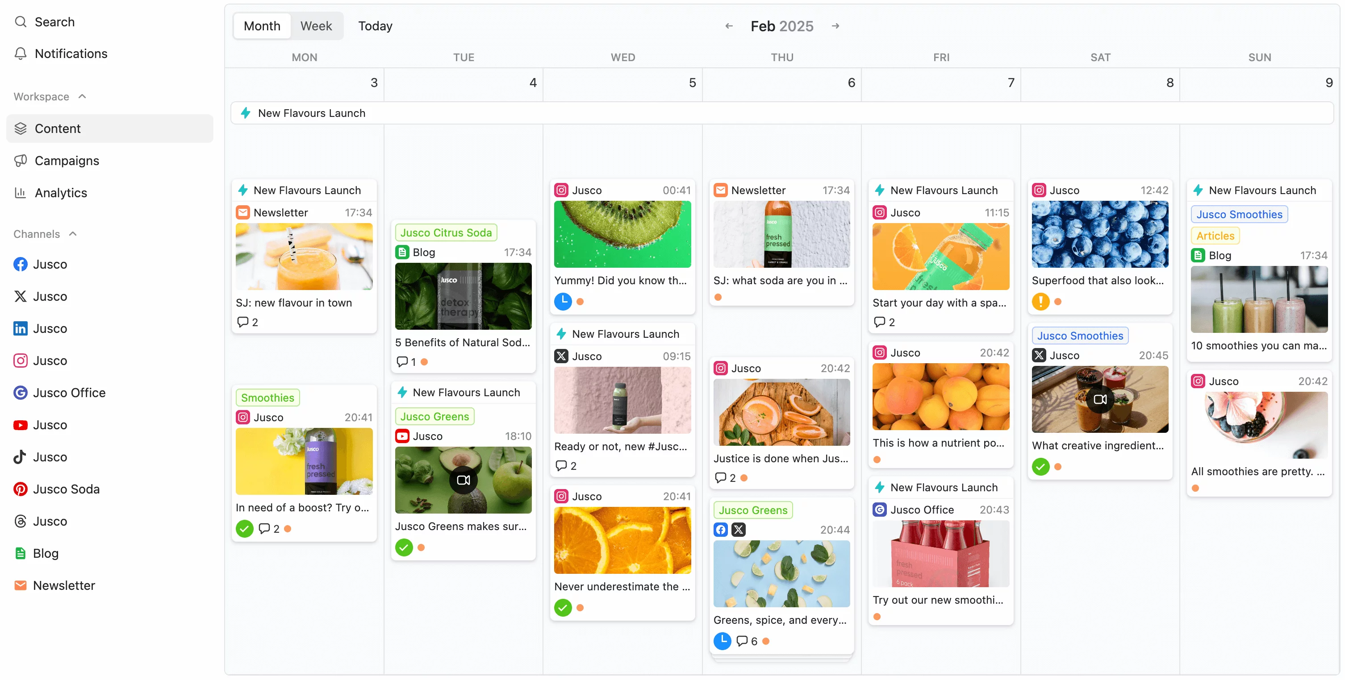This screenshot has width=1345, height=680.
Task: Click Today button to return to current date
Action: (x=375, y=25)
